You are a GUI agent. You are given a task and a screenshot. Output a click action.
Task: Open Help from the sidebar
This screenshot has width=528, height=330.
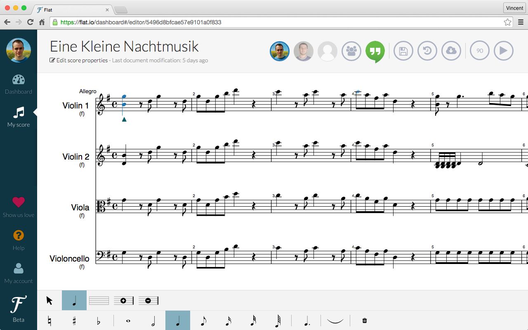pyautogui.click(x=19, y=240)
